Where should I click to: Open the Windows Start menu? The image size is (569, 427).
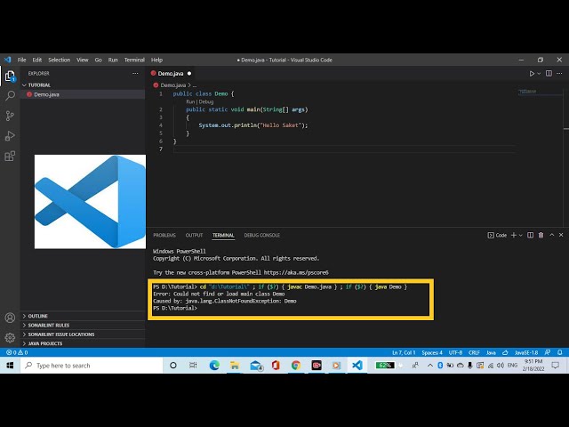[x=10, y=366]
